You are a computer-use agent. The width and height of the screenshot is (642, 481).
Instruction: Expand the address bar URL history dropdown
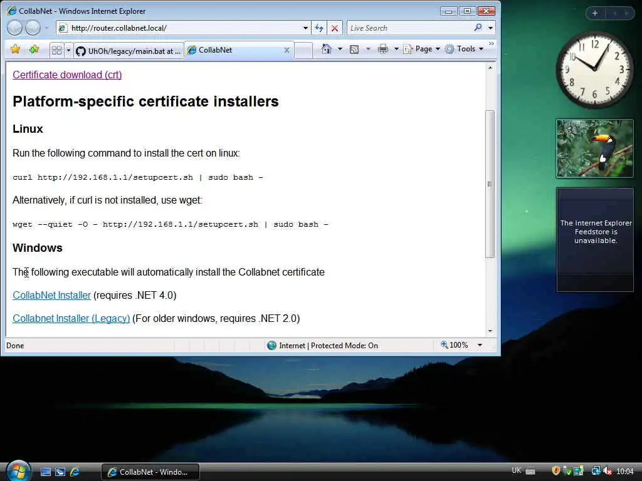pyautogui.click(x=305, y=28)
